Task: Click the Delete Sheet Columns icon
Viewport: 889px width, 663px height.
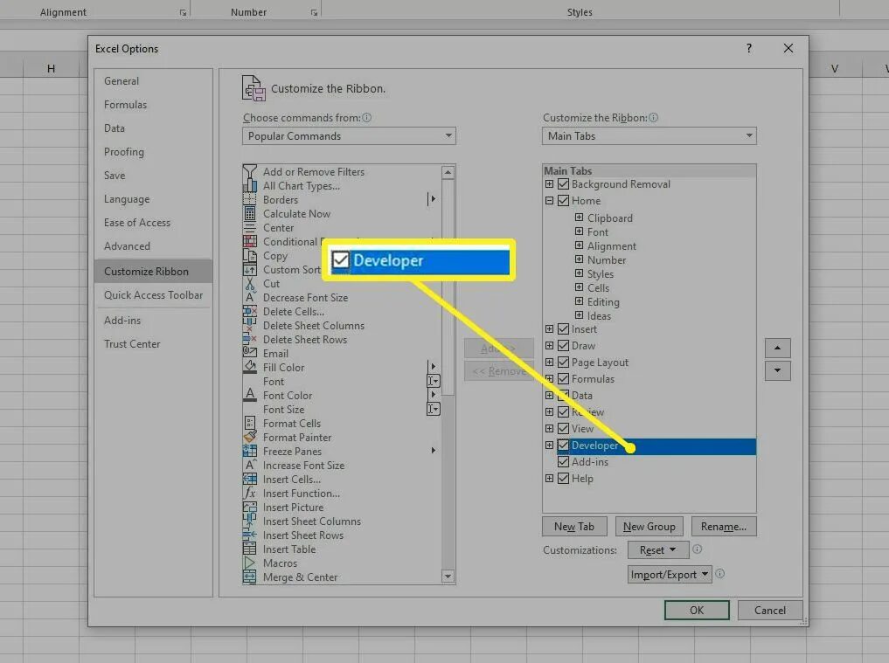Action: point(249,325)
